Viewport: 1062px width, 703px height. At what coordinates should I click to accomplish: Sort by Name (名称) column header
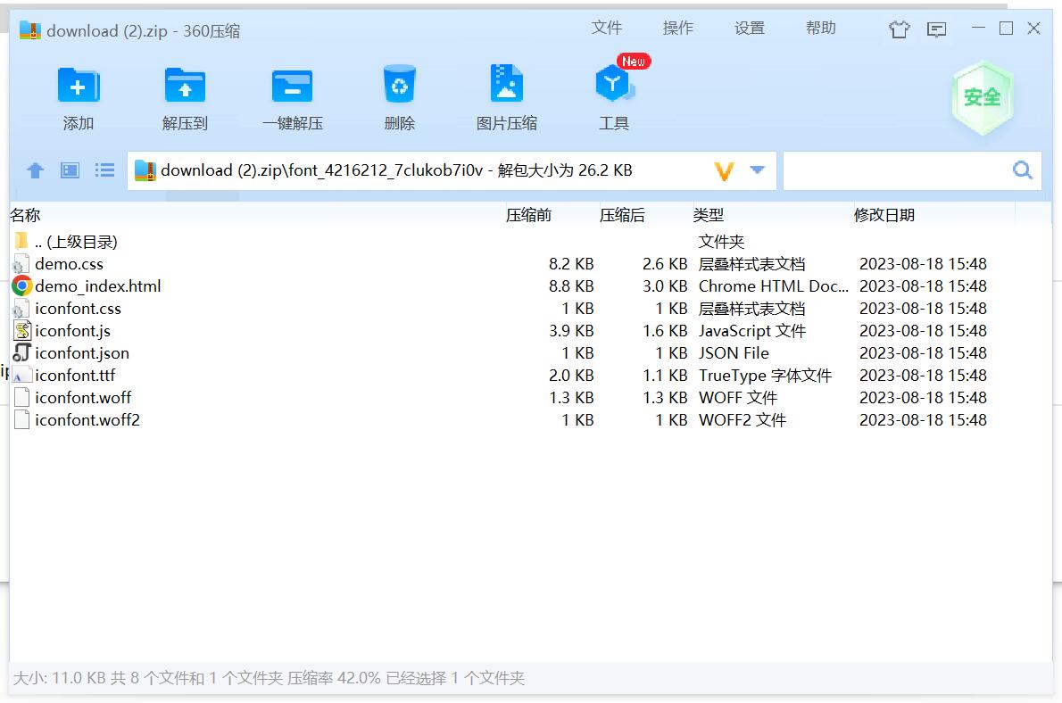(x=25, y=215)
